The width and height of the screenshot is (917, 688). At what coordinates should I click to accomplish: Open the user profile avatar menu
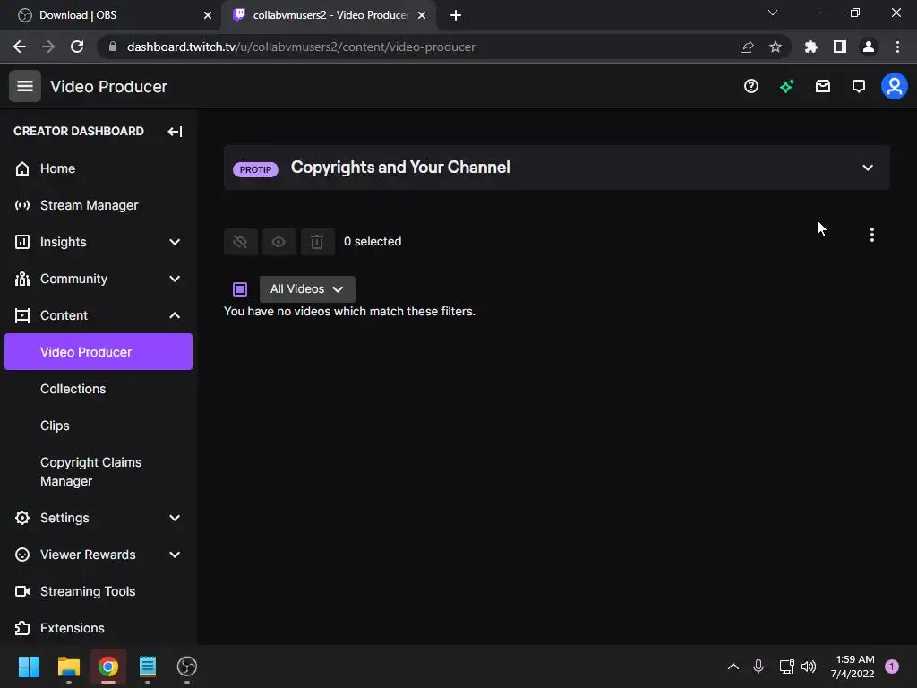pyautogui.click(x=895, y=87)
